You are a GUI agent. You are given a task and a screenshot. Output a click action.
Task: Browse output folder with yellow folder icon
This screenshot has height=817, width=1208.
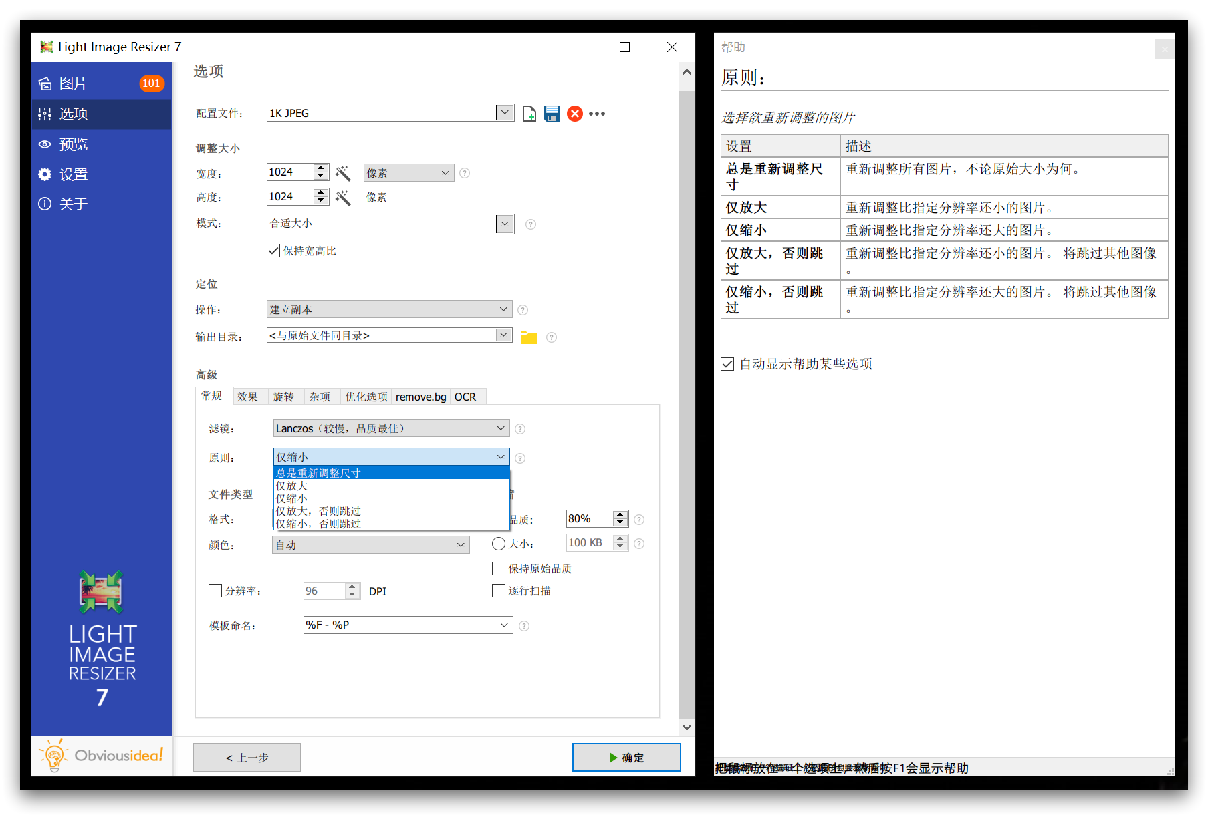click(x=529, y=337)
